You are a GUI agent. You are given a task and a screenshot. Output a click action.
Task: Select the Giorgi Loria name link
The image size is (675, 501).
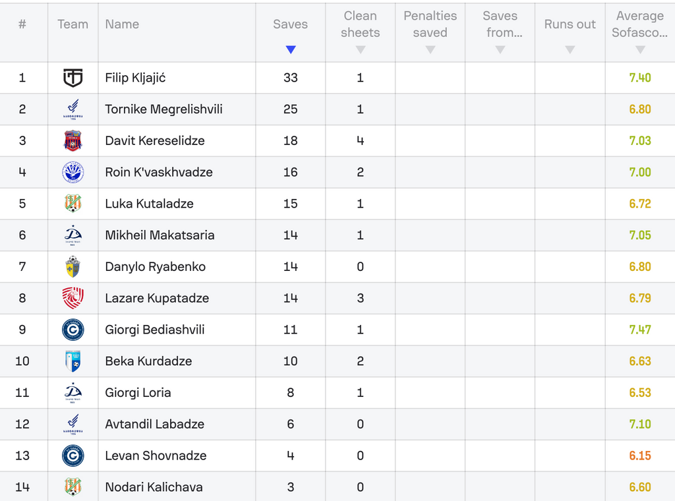point(138,393)
